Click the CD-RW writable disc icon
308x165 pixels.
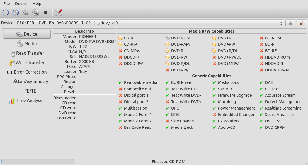point(120,44)
